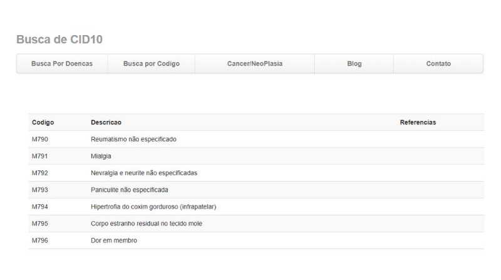Select the Reumatismo não especificado row
Image resolution: width=501 pixels, height=280 pixels.
[133, 139]
